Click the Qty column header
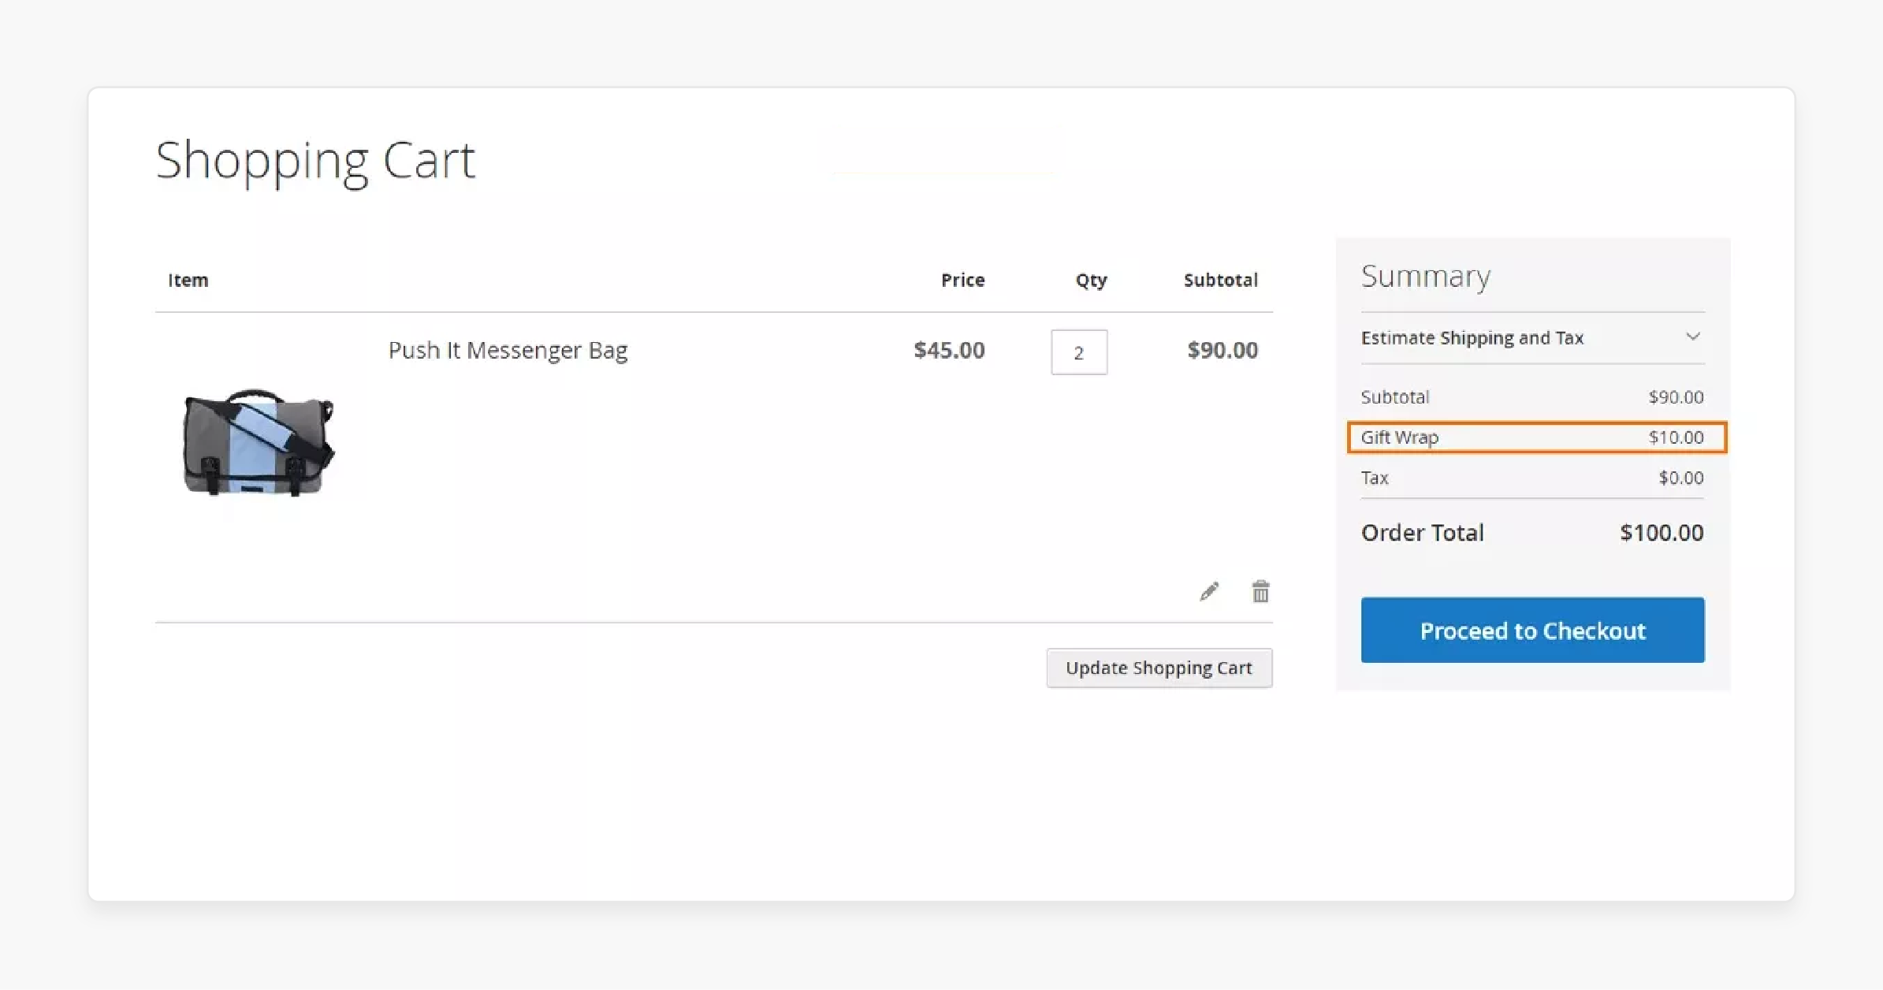 [x=1091, y=281]
